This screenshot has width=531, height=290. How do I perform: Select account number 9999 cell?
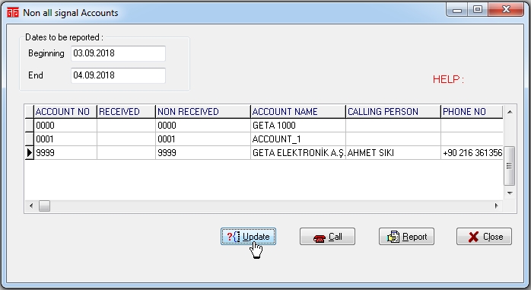click(65, 153)
